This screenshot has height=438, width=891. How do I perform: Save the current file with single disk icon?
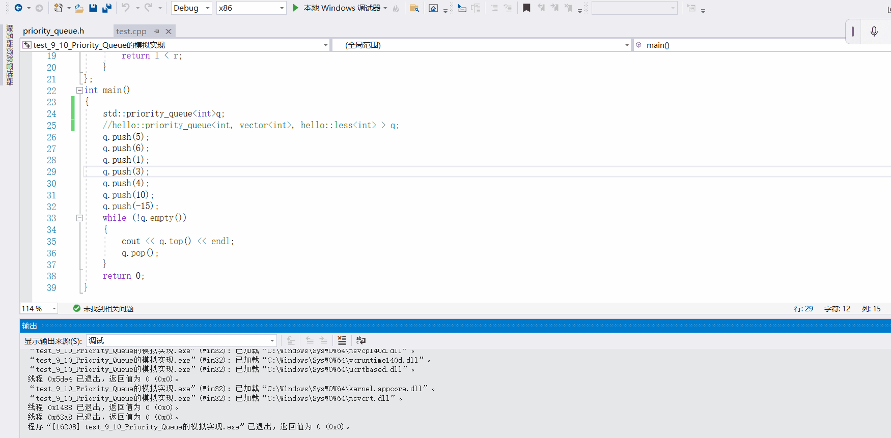[x=93, y=8]
